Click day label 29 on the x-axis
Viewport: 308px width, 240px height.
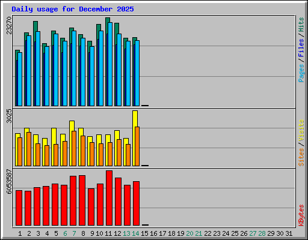tap(271, 233)
